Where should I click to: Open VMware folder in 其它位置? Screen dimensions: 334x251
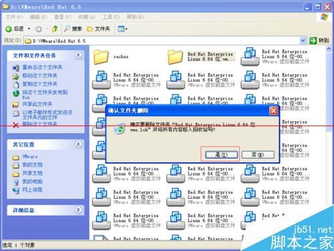30,157
